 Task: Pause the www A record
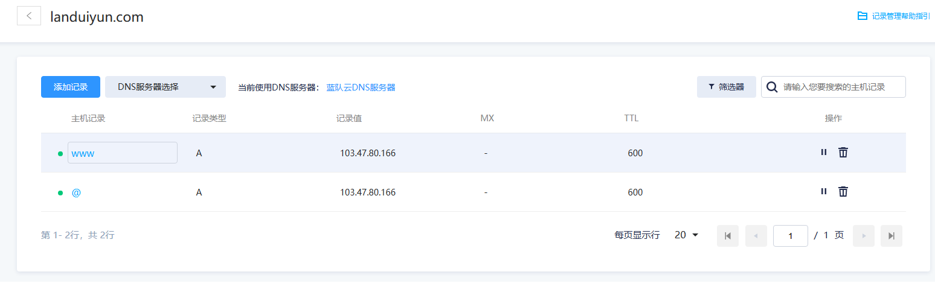pos(824,153)
